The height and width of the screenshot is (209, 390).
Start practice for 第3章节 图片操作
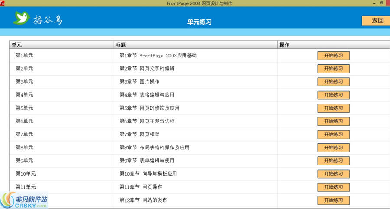(333, 82)
